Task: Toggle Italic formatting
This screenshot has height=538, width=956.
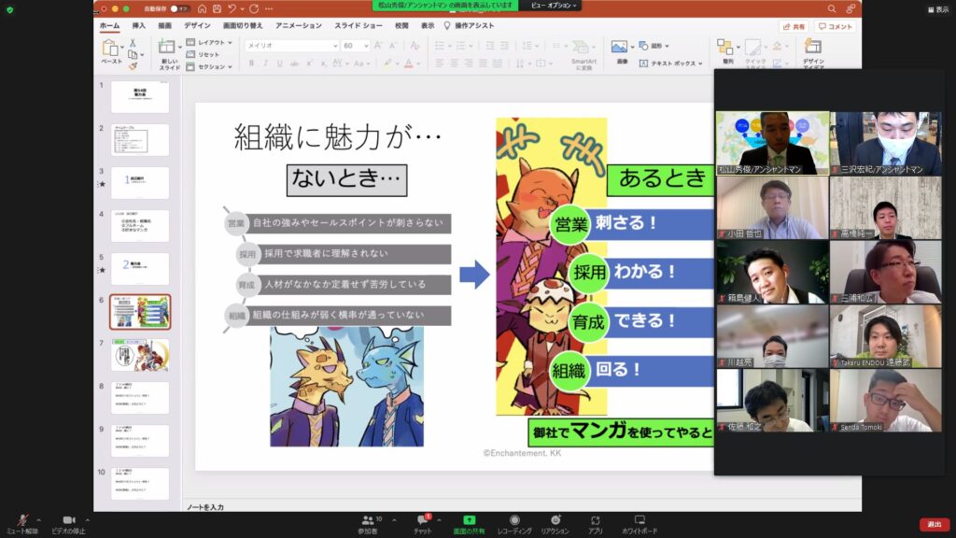Action: click(x=265, y=64)
